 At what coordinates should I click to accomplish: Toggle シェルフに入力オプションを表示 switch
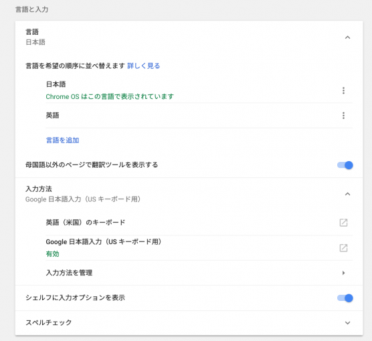[x=345, y=298]
